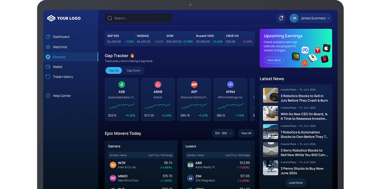Click the thumbnail of the New CEO article
The width and height of the screenshot is (381, 189).
pyautogui.click(x=270, y=113)
